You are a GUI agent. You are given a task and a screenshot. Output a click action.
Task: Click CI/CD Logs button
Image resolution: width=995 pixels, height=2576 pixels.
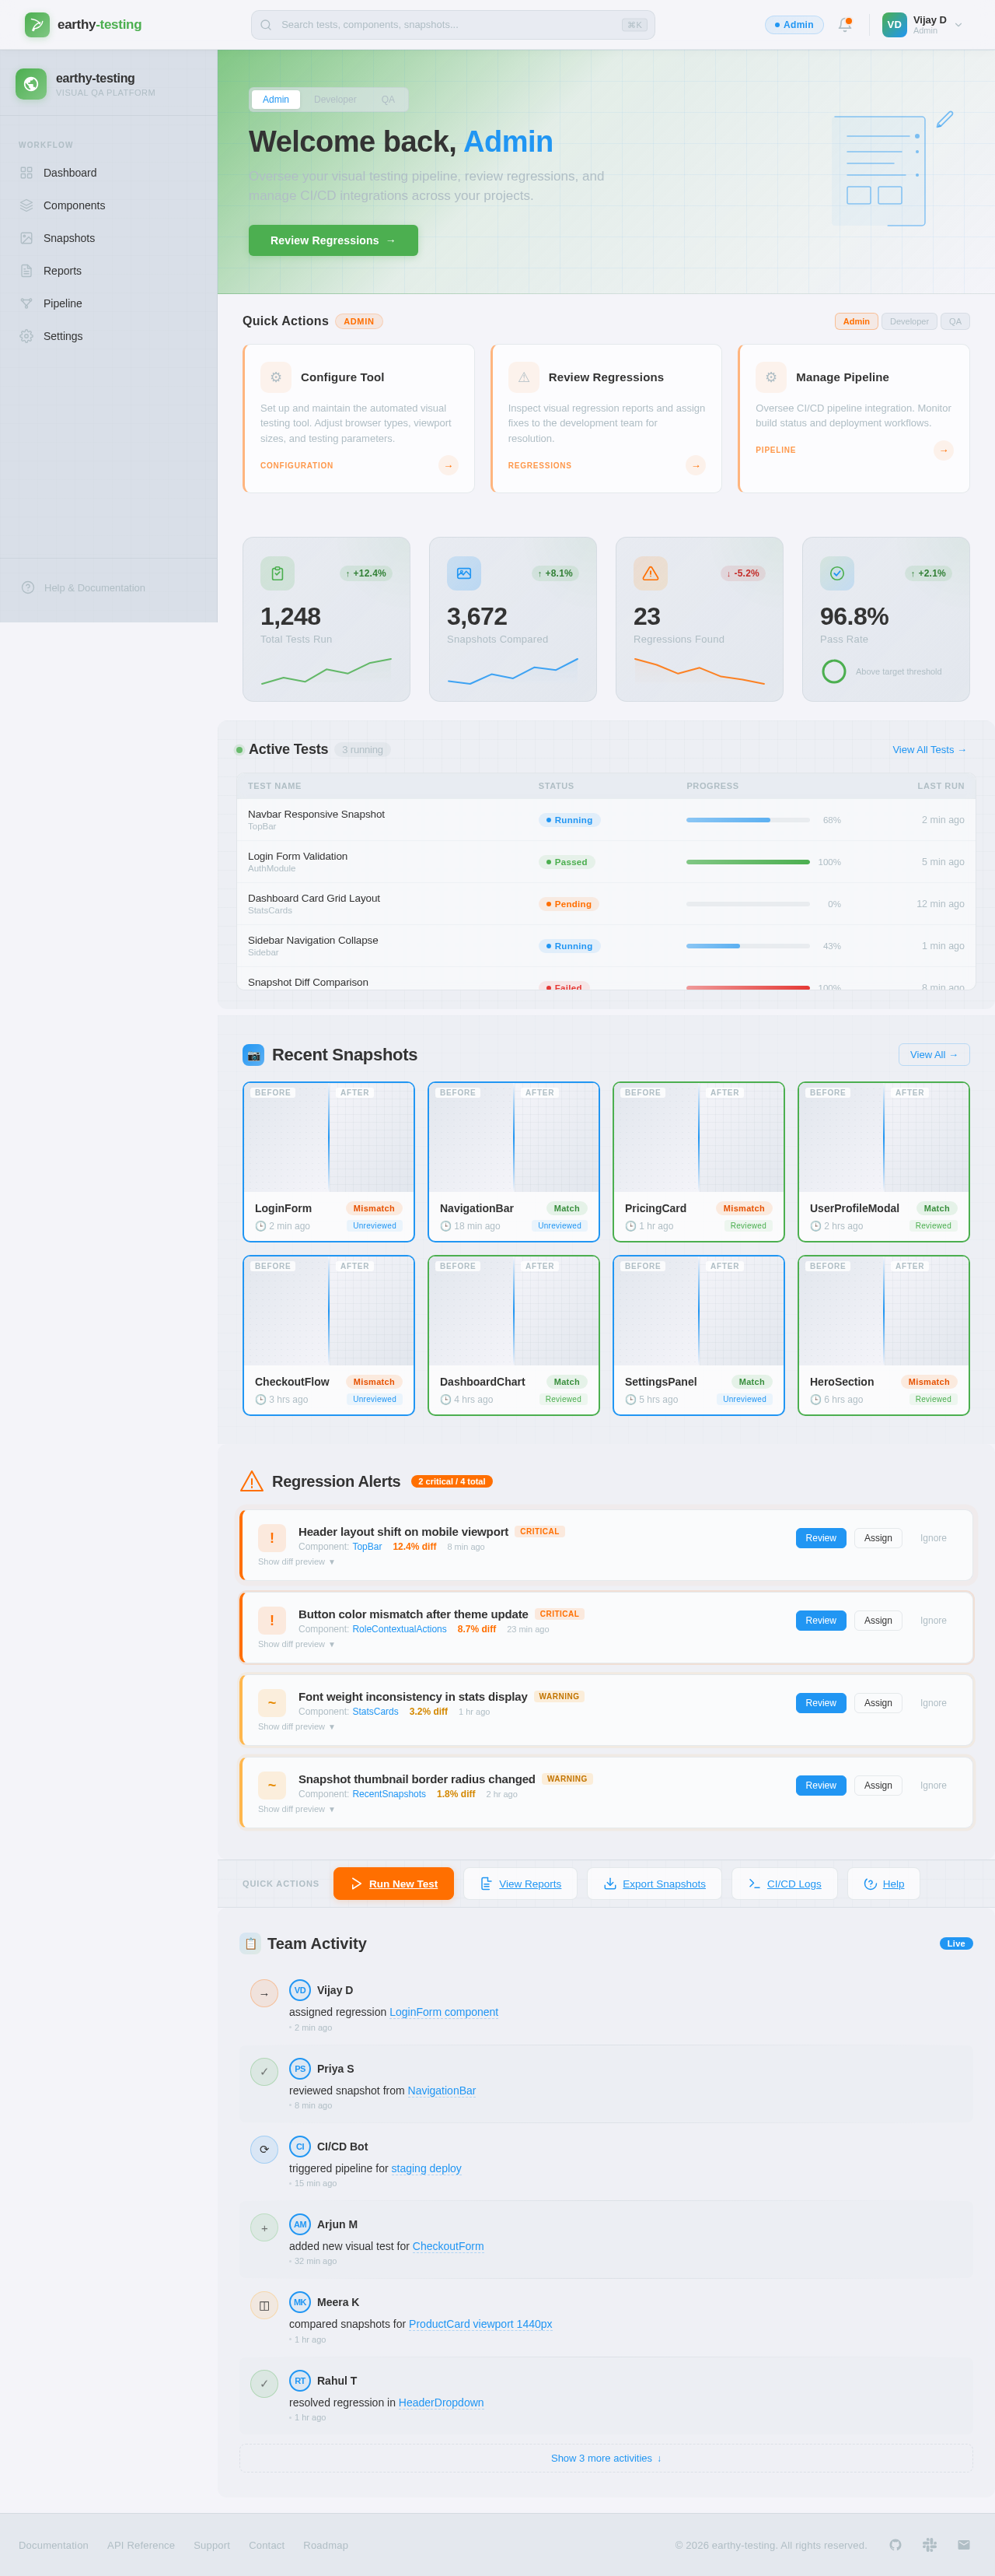[x=784, y=1884]
